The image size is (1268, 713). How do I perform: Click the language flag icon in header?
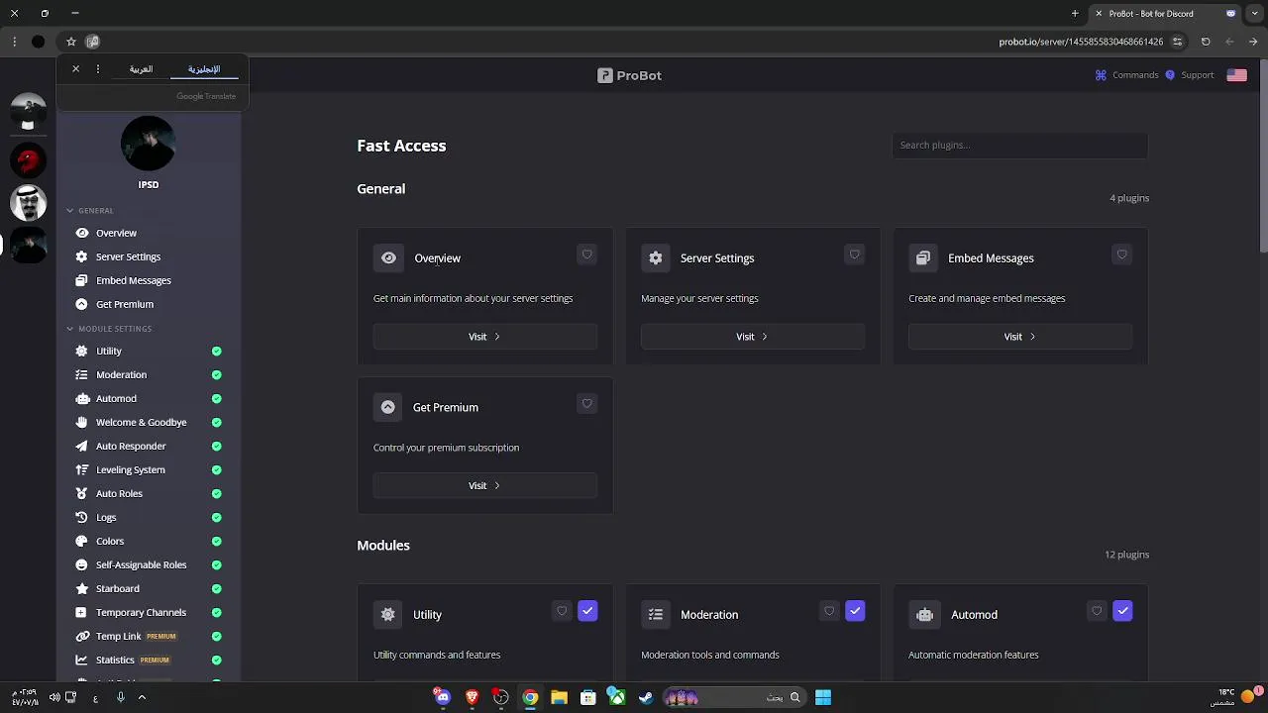point(1236,75)
